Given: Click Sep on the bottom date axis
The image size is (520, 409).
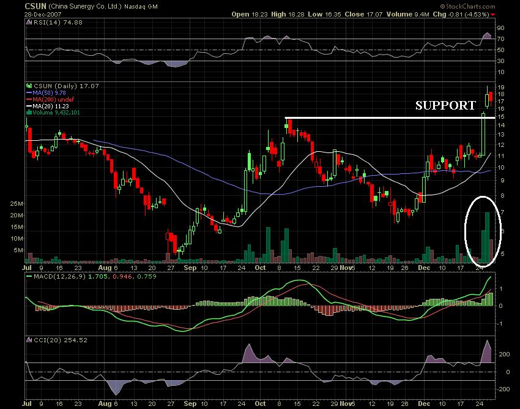Looking at the screenshot, I should [190, 403].
